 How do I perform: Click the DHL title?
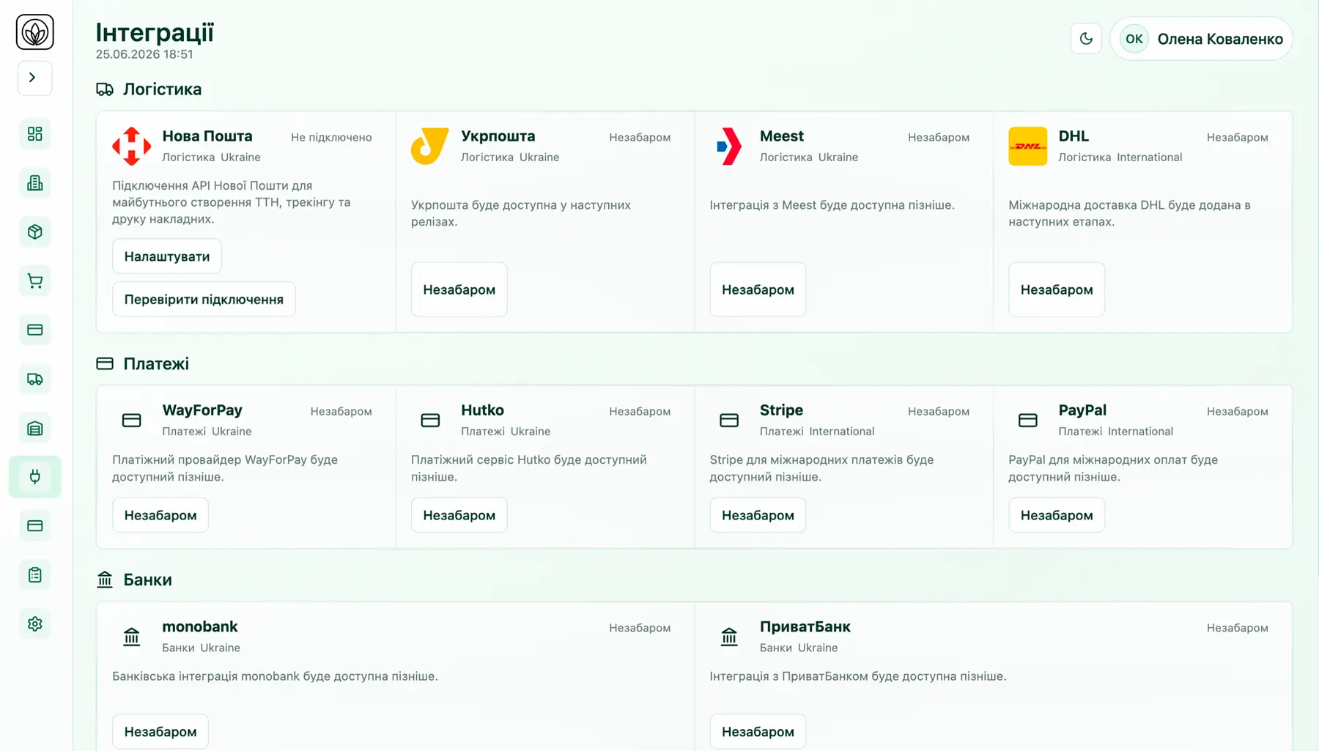1074,136
